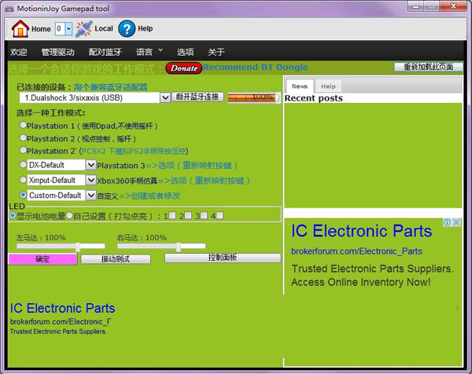Click the AdChoices info icon in ad

(447, 222)
